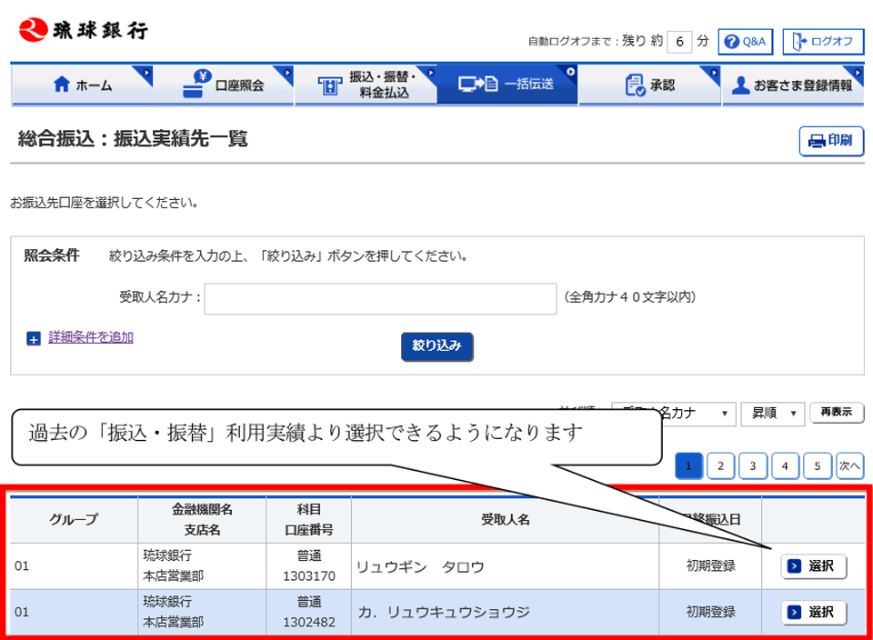The height and width of the screenshot is (640, 873).
Task: Open the 承認 approval tab
Action: [x=649, y=85]
